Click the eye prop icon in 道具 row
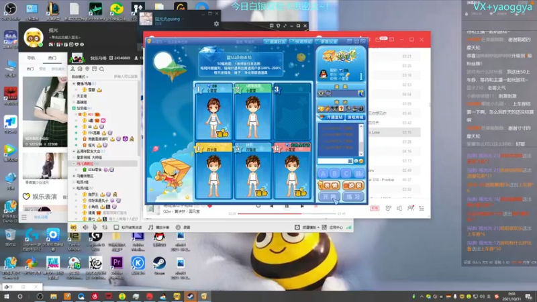Screen dimensions: 537x302 pos(322,93)
